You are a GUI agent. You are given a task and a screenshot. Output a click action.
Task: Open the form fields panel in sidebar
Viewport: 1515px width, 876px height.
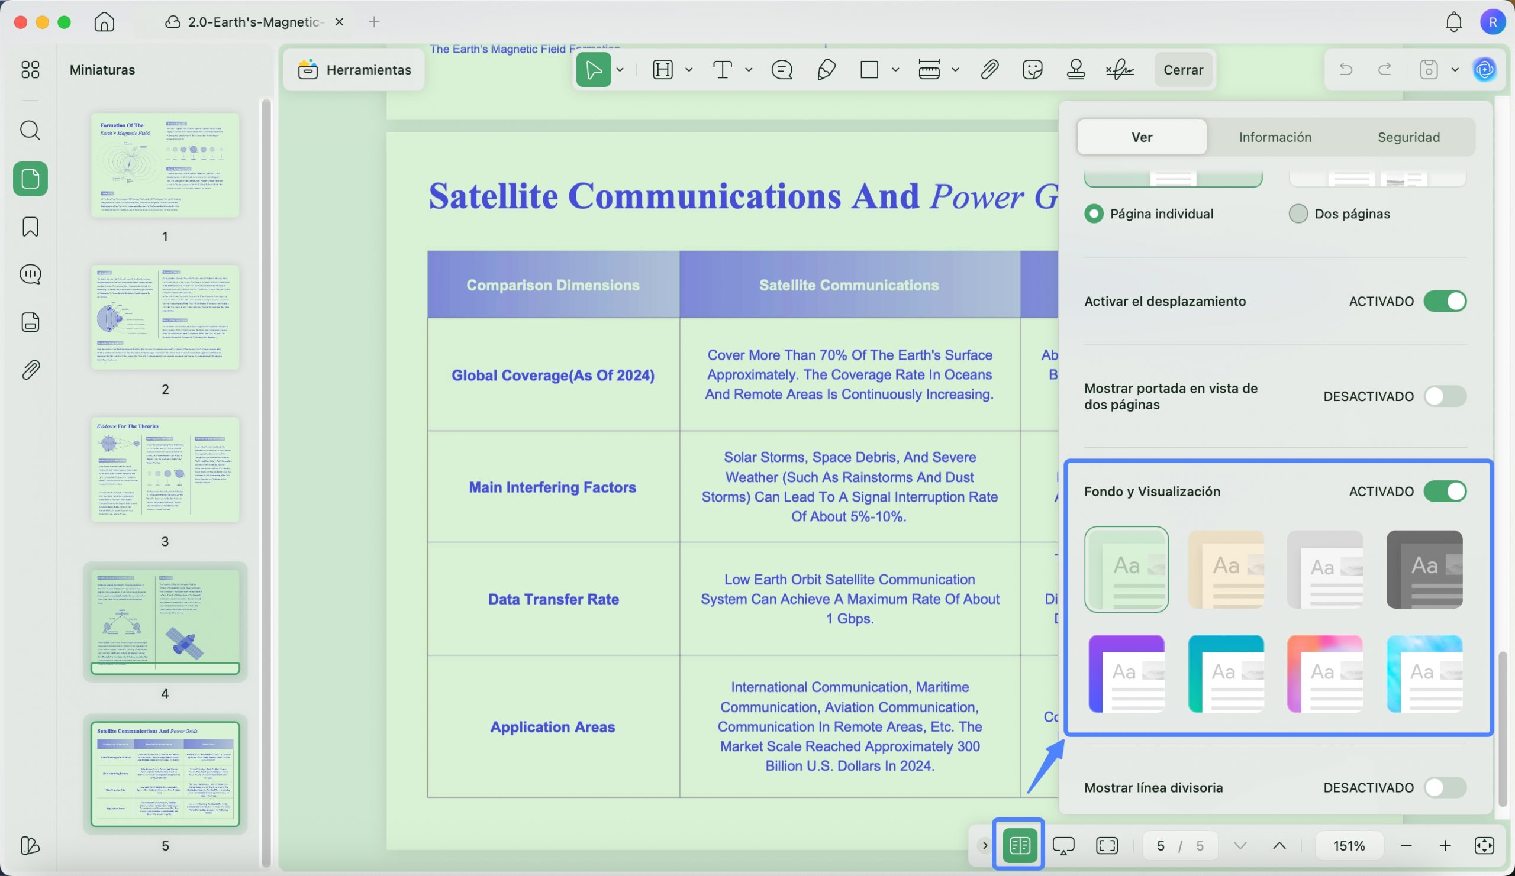[x=30, y=322]
